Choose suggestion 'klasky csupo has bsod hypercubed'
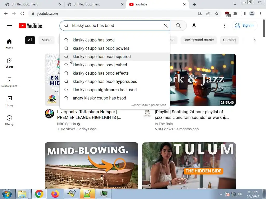 [115, 82]
